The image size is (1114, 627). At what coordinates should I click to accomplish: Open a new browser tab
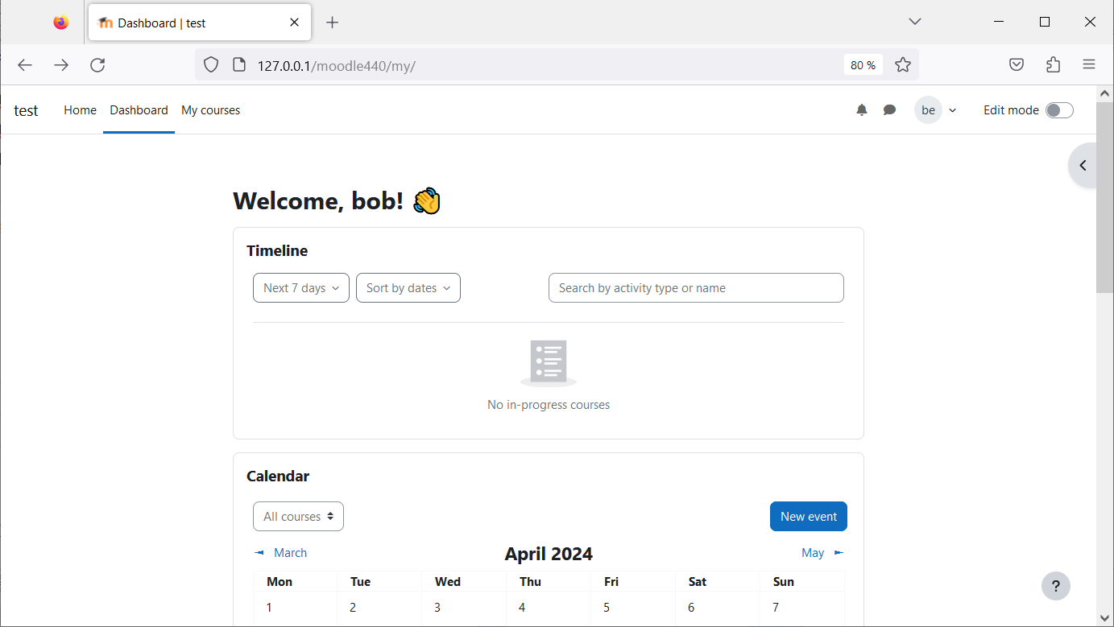pos(332,23)
